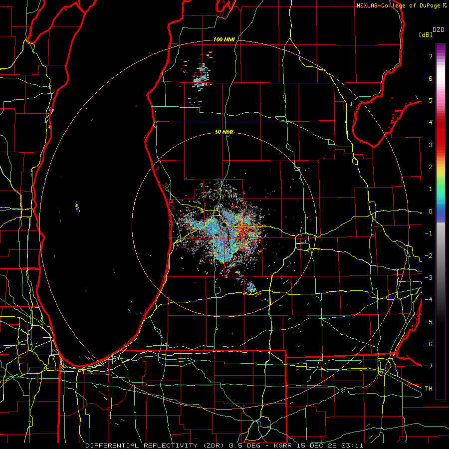Image resolution: width=449 pixels, height=449 pixels.
Task: Select the DZD legend title
Action: 439,30
